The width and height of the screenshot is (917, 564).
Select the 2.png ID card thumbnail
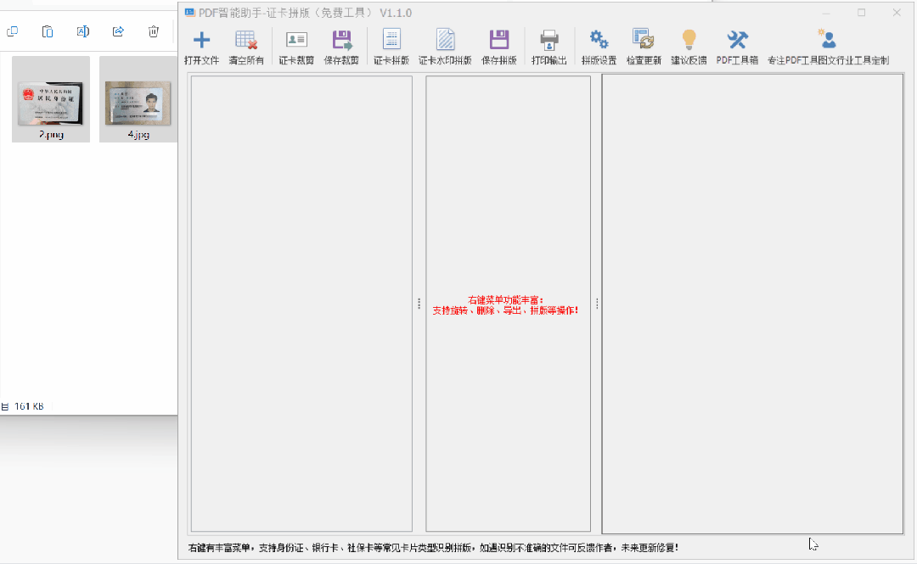50,99
